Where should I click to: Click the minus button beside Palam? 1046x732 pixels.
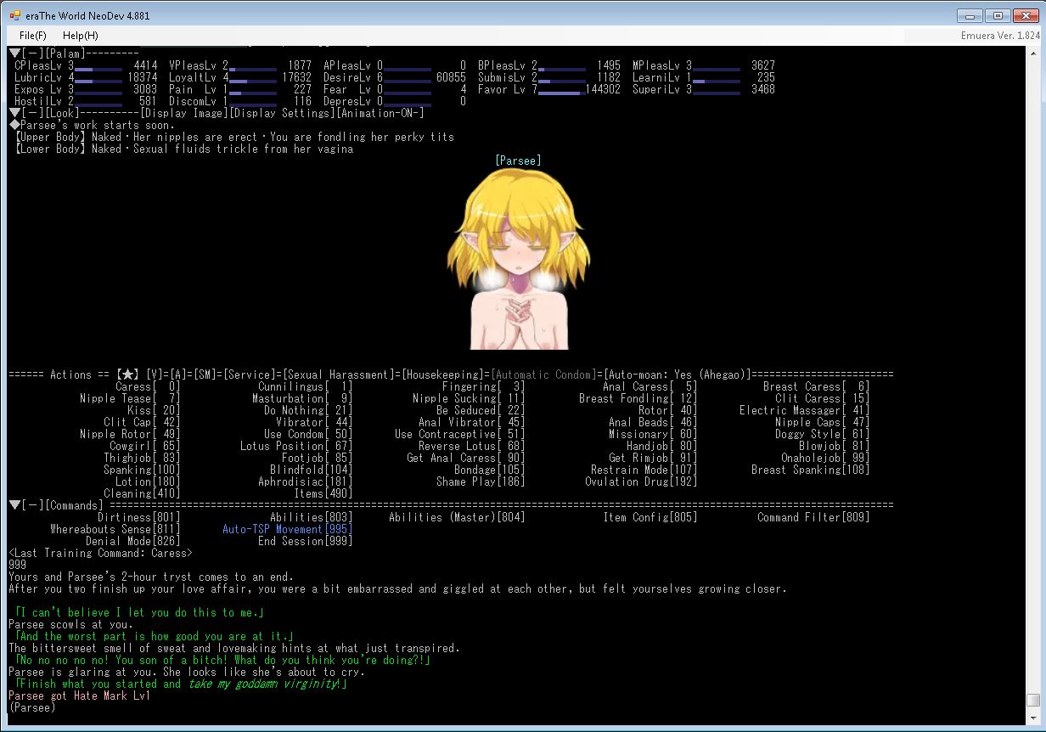point(32,53)
